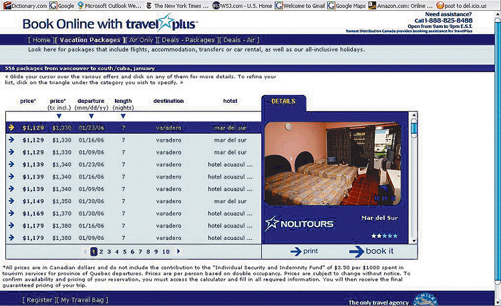Click arrow icon of 01/16/06 $1,129 row

(x=11, y=140)
